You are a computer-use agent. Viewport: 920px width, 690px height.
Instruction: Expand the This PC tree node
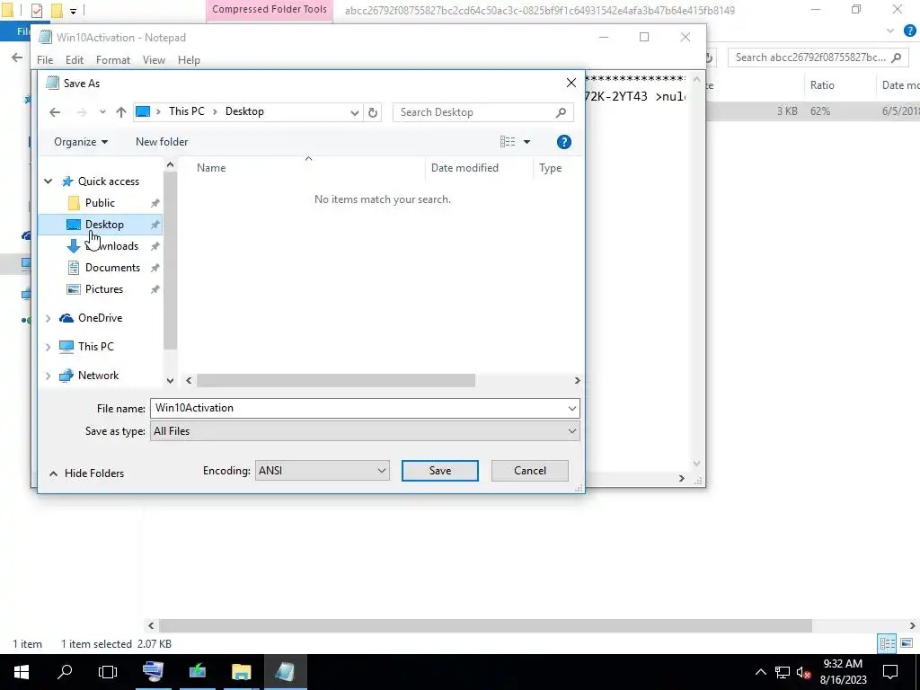tap(49, 348)
